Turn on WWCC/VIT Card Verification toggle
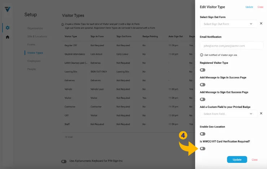 (x=203, y=148)
